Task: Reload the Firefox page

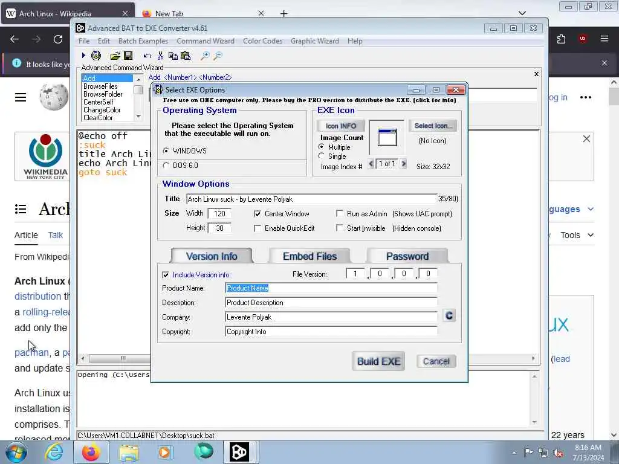Action: coord(58,39)
